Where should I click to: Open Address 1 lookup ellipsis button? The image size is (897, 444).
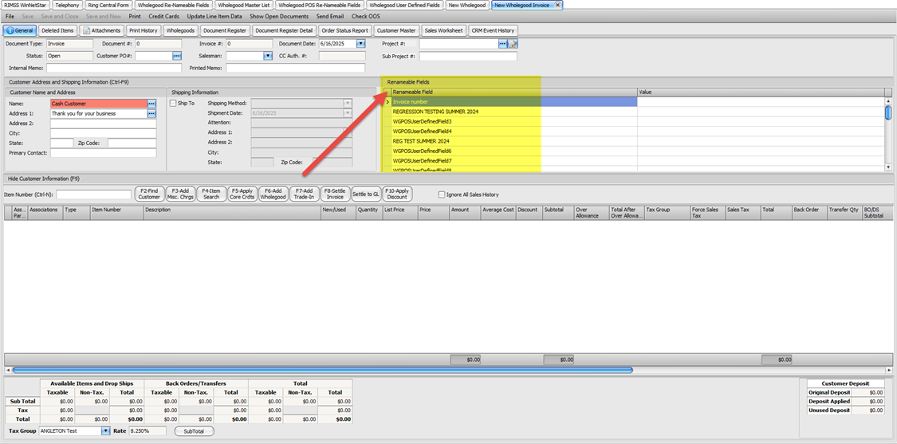(151, 113)
